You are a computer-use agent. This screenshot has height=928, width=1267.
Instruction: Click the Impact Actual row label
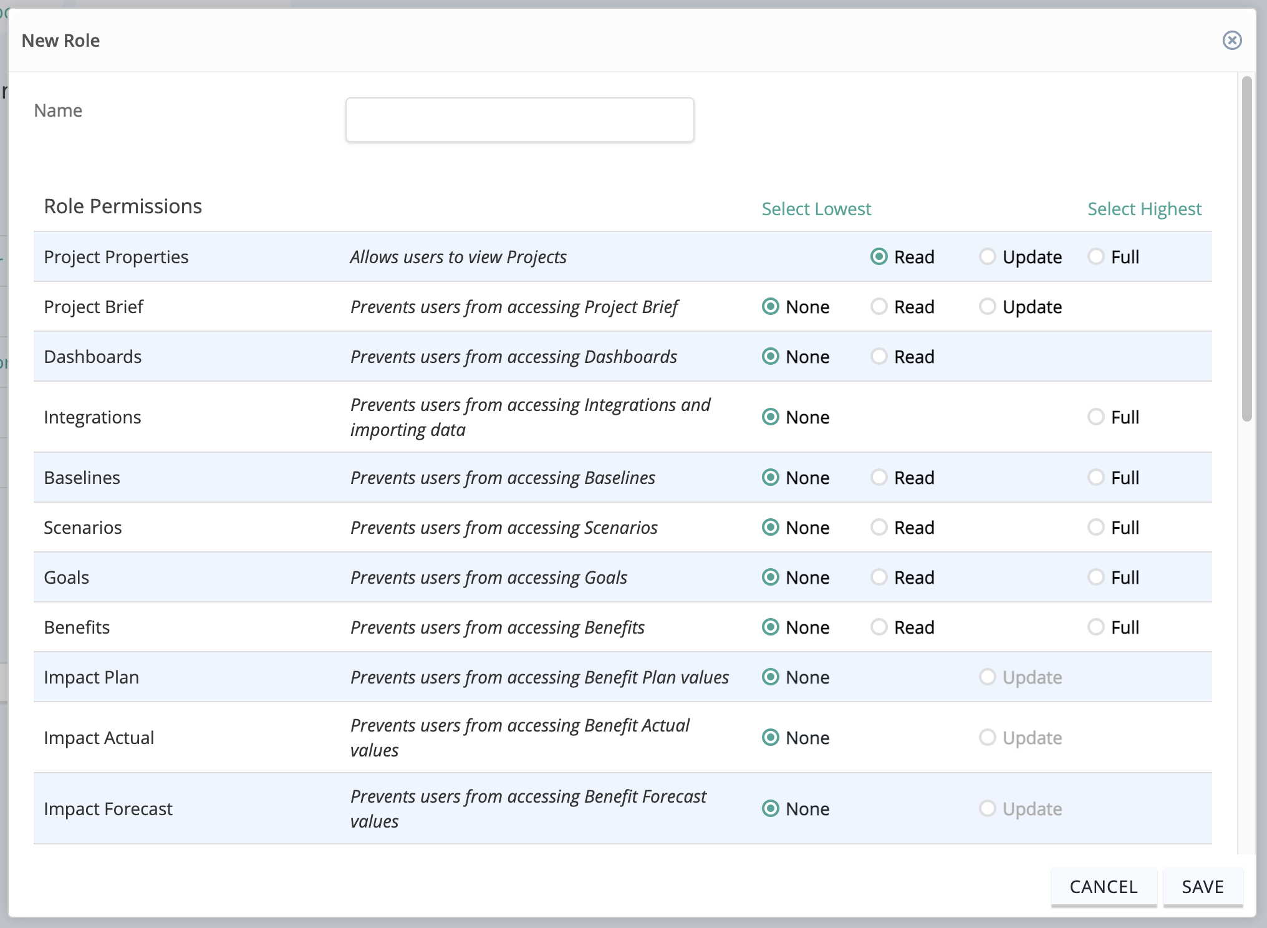[99, 738]
